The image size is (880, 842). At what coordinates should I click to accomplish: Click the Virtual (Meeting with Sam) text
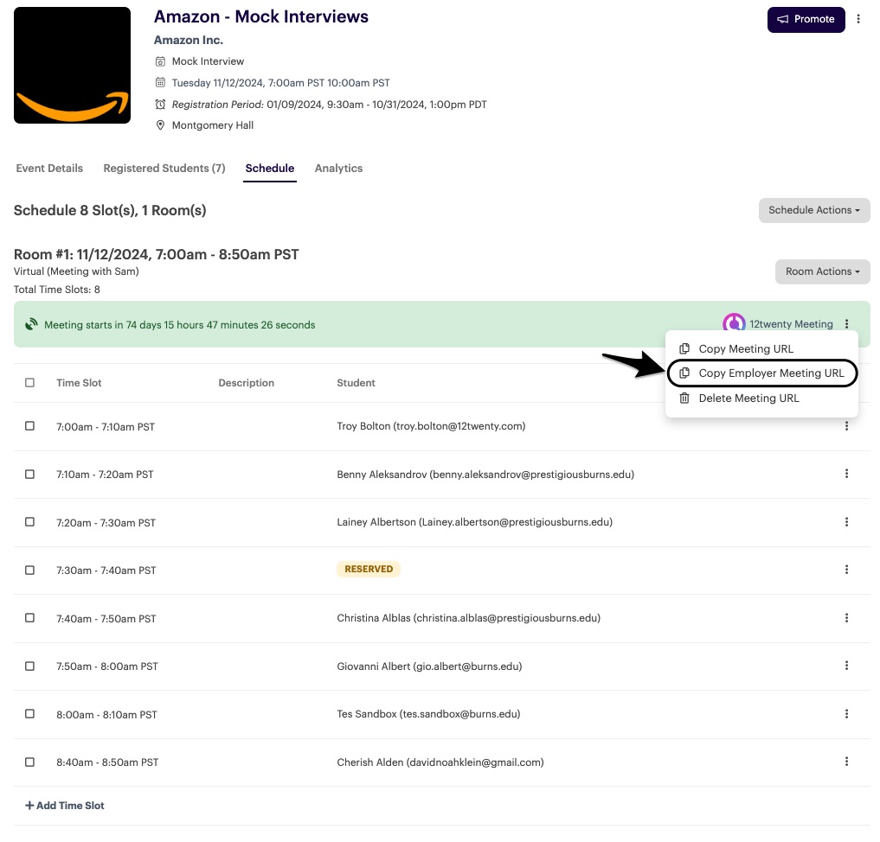(76, 271)
